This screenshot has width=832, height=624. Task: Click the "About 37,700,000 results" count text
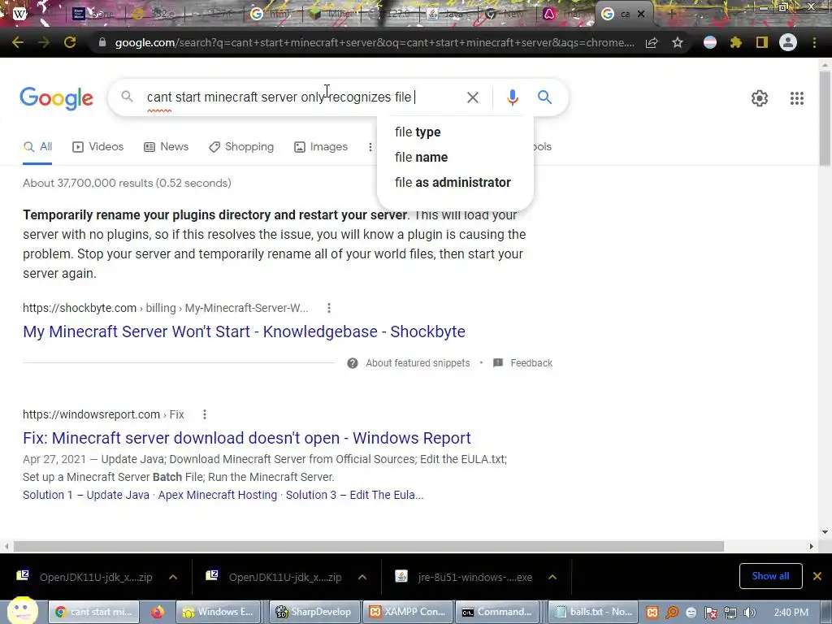127,183
